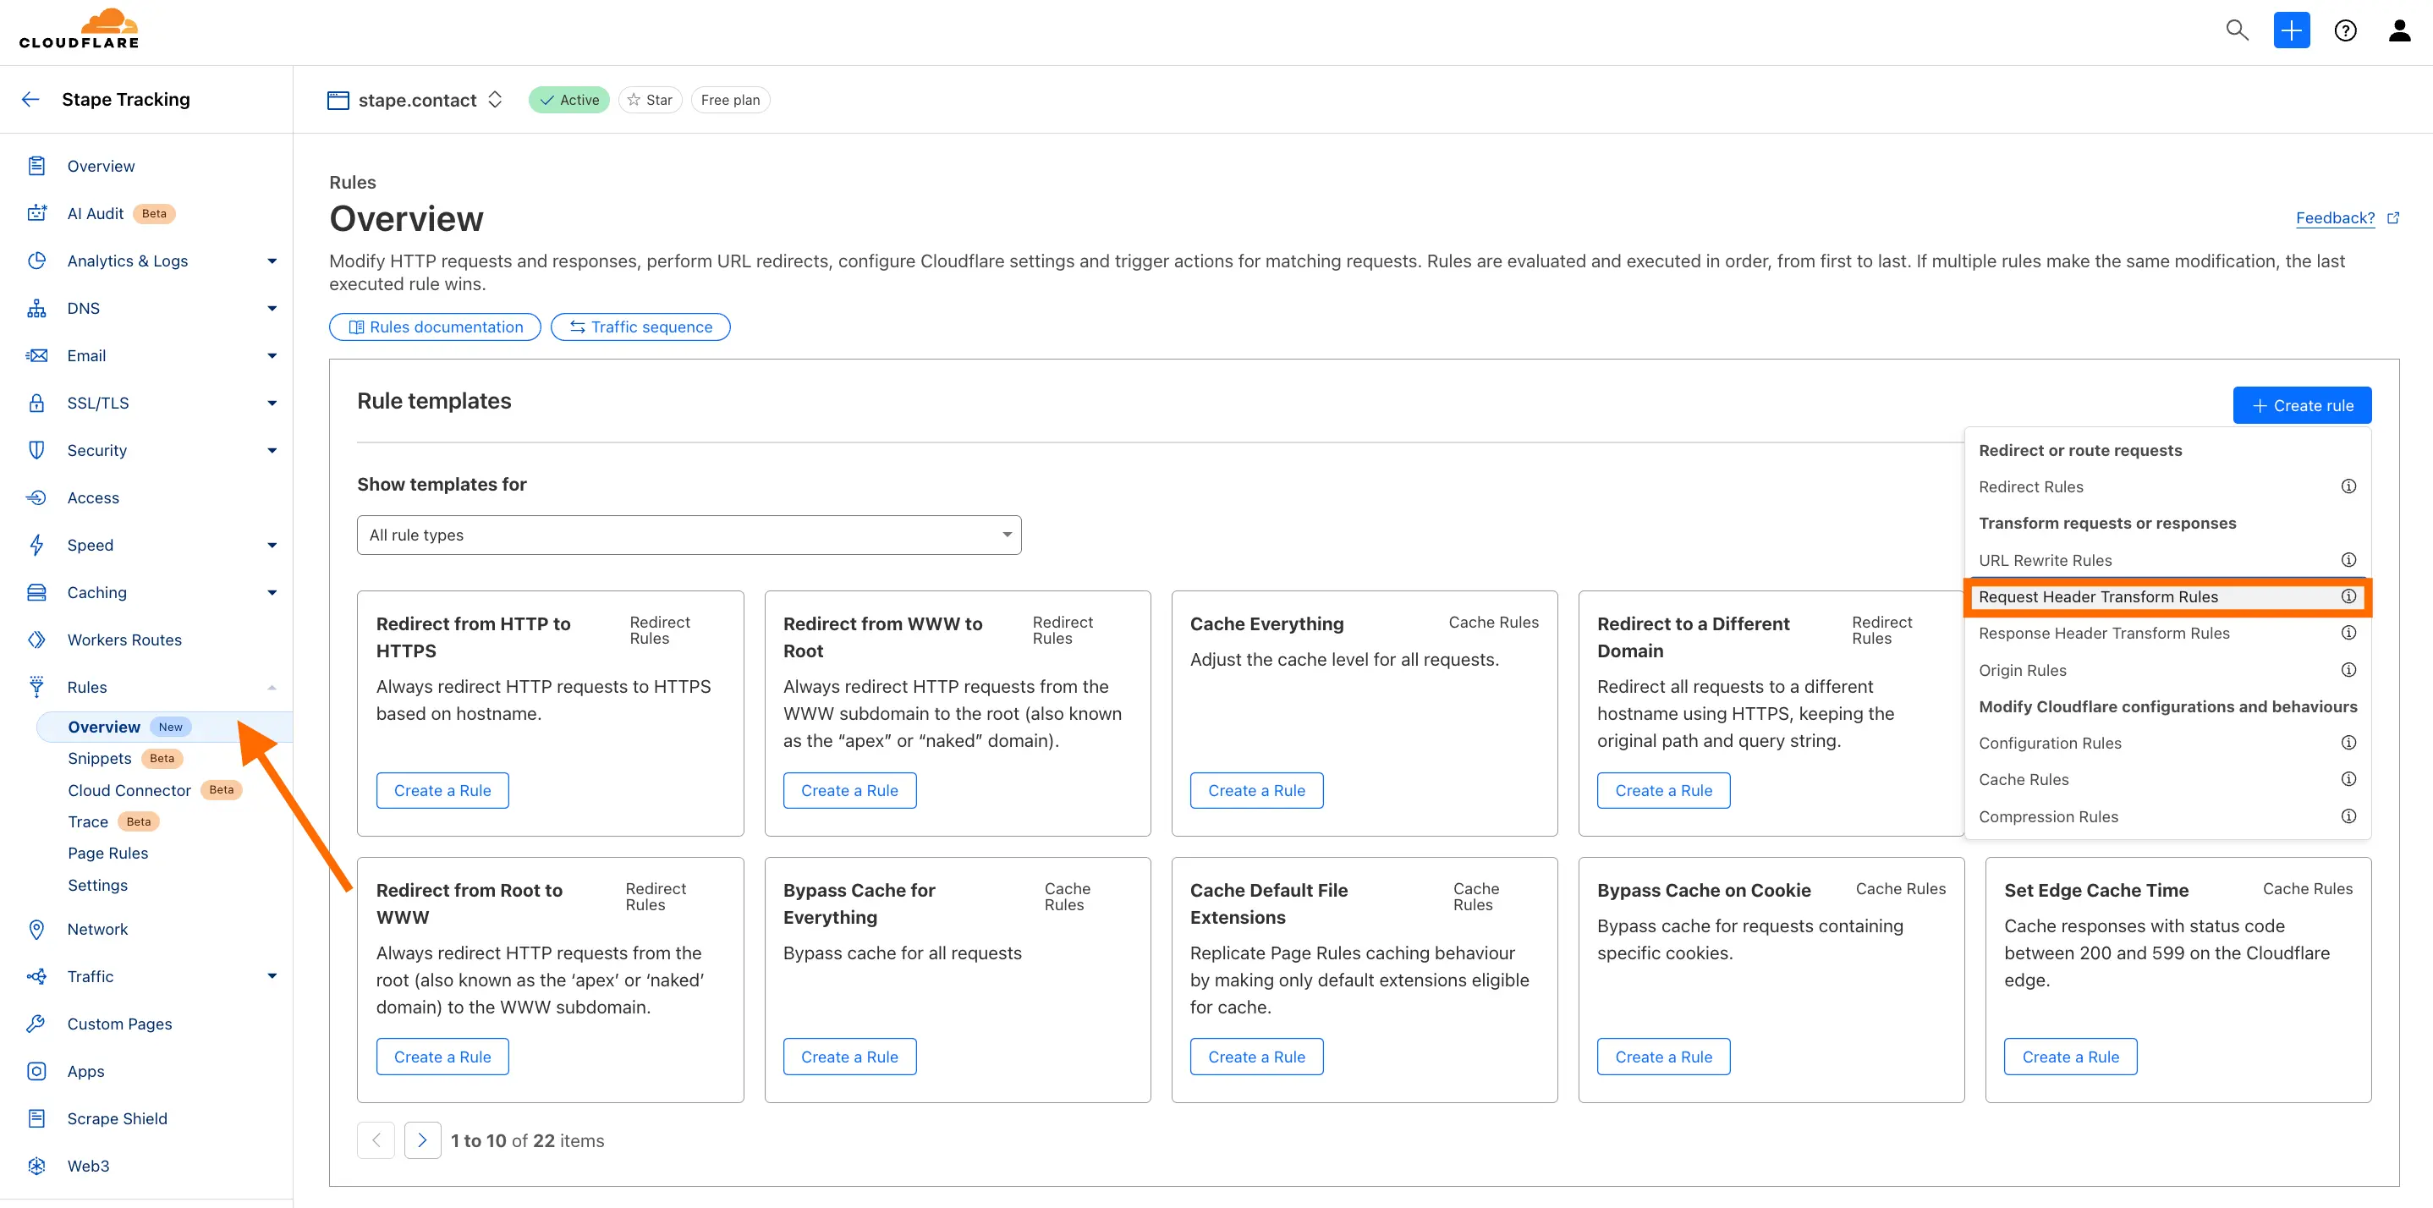Image resolution: width=2433 pixels, height=1208 pixels.
Task: Open Settings under Rules
Action: pos(97,885)
